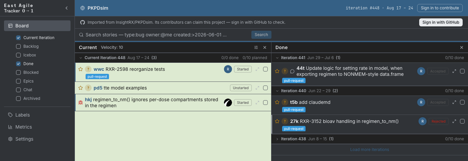Viewport: 468px width, 161px height.
Task: Click owner avatar on hkj story
Action: 228,103
